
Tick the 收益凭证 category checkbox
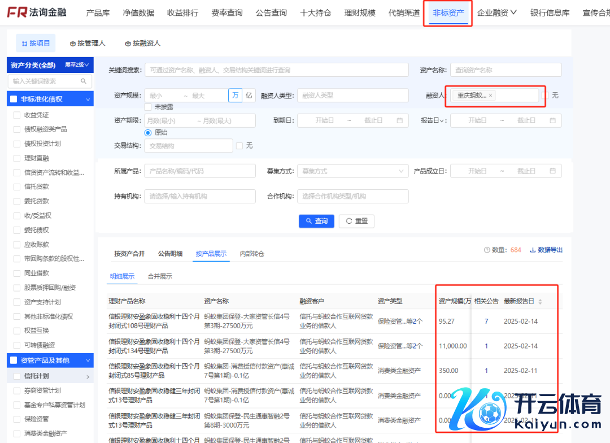17,115
